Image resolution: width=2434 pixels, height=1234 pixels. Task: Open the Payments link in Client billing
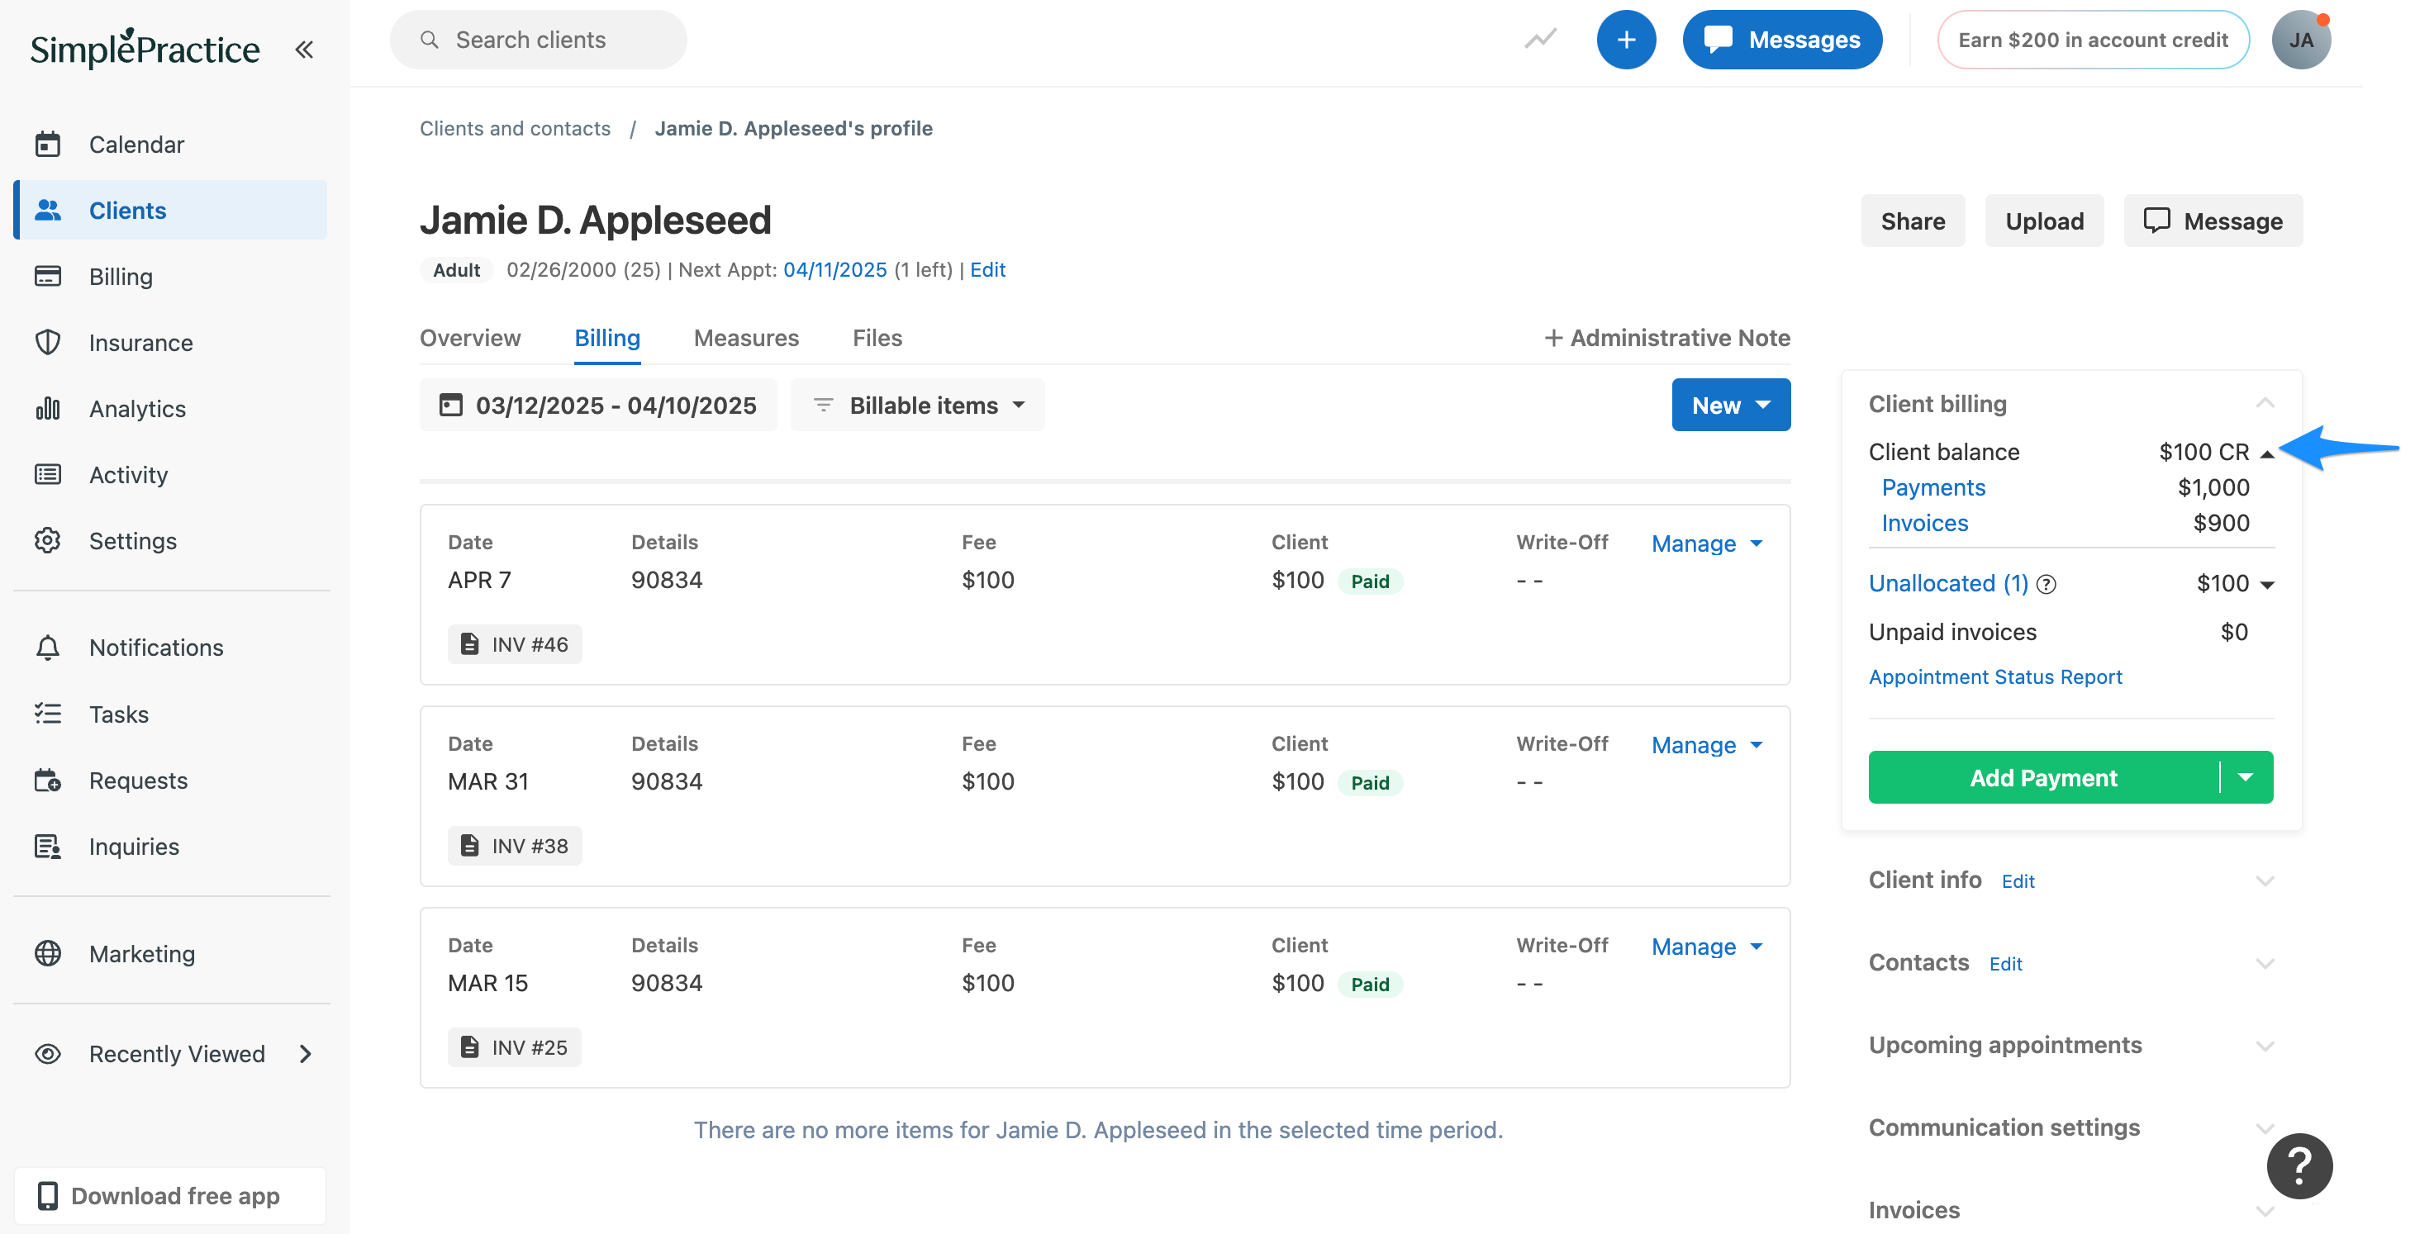pos(1933,487)
